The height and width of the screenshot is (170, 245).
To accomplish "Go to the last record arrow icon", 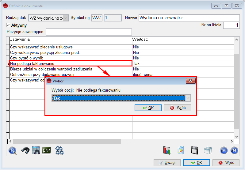I will 234,150.
